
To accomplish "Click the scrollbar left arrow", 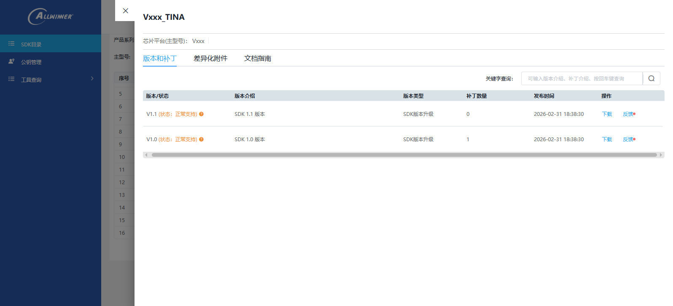I will [146, 155].
